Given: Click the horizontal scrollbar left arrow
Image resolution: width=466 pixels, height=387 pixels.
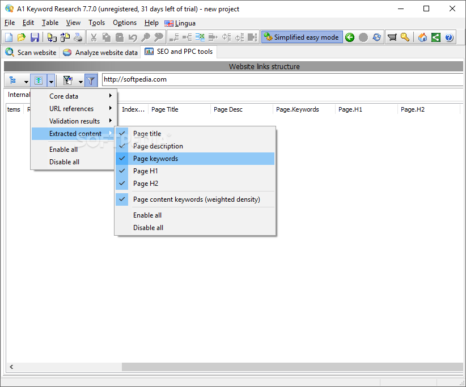Looking at the screenshot, I should pos(11,367).
